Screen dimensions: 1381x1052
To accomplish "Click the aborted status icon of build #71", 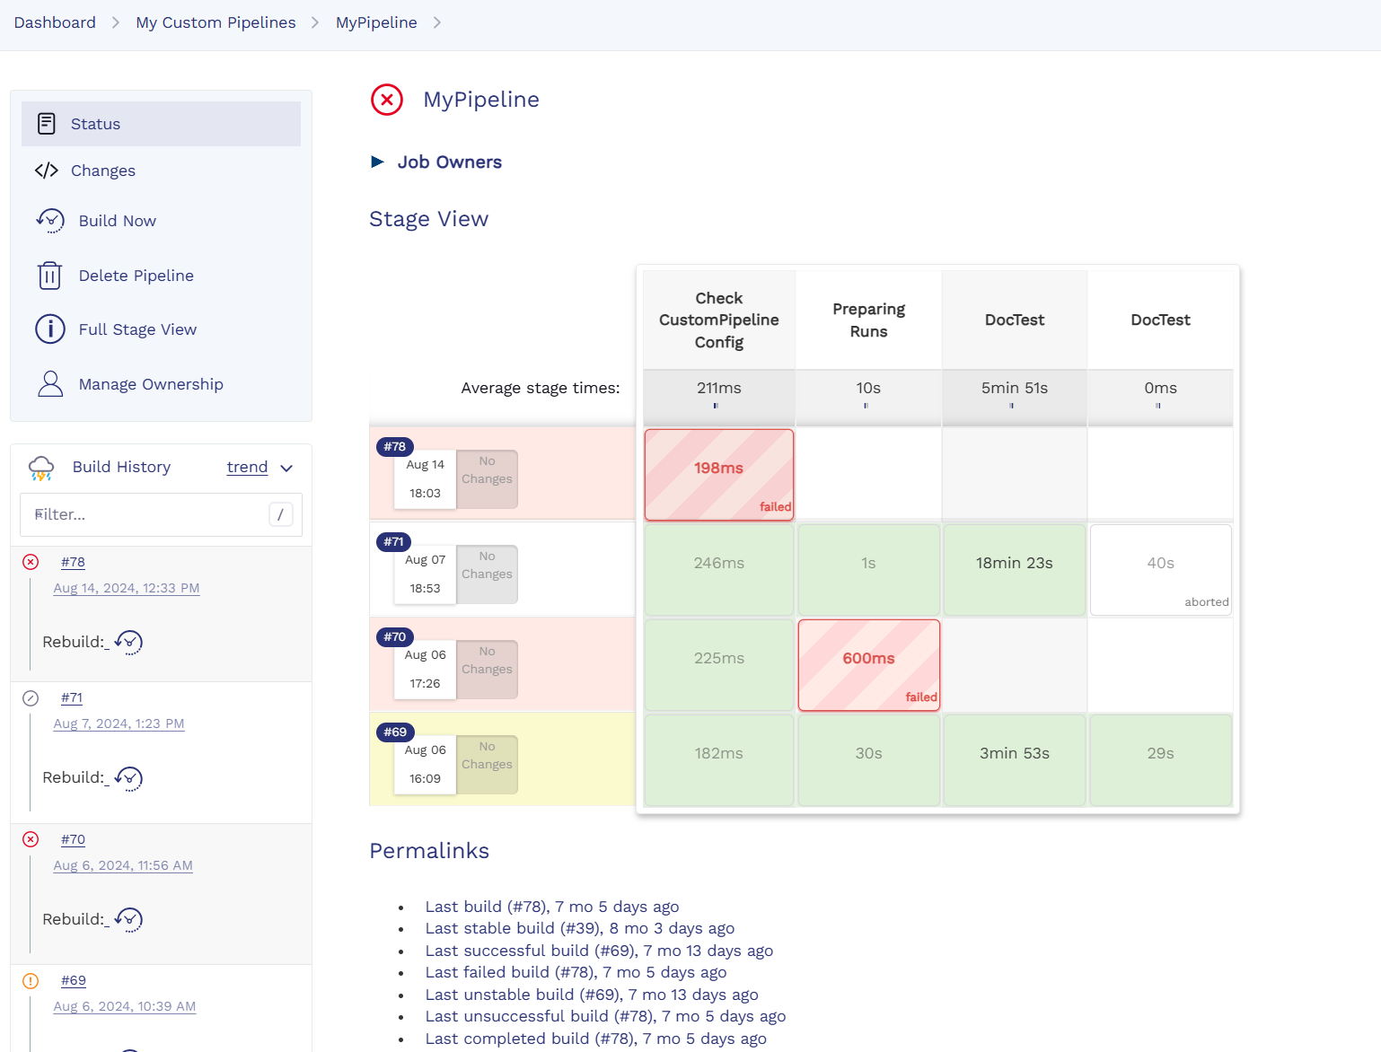I will pos(31,697).
